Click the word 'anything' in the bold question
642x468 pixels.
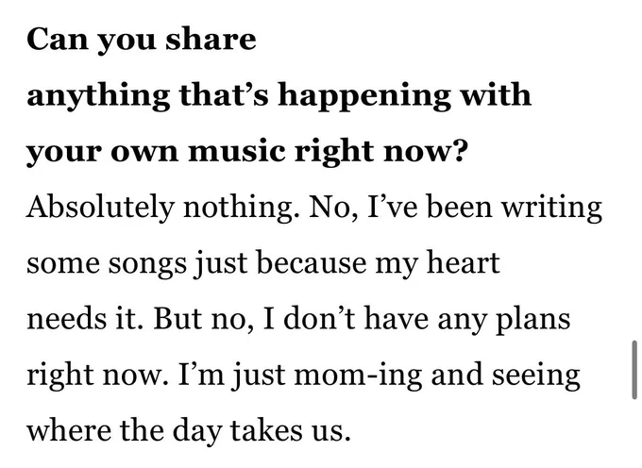(x=98, y=96)
